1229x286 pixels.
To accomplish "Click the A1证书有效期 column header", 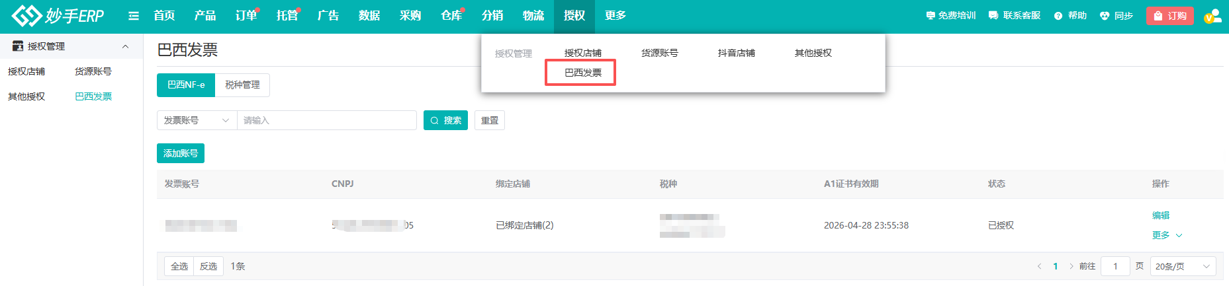I will [x=851, y=184].
